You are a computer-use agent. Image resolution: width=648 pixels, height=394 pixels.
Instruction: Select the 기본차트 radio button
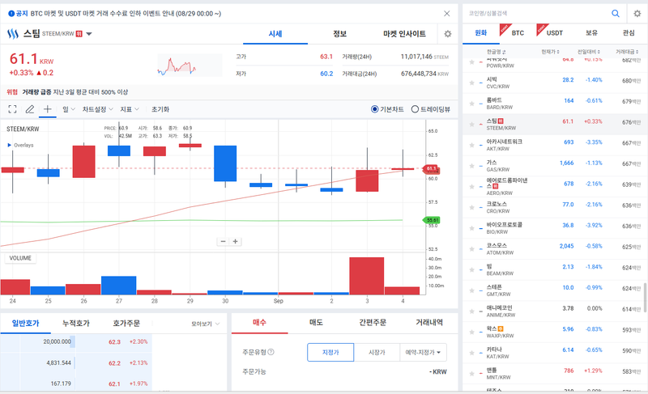click(374, 109)
